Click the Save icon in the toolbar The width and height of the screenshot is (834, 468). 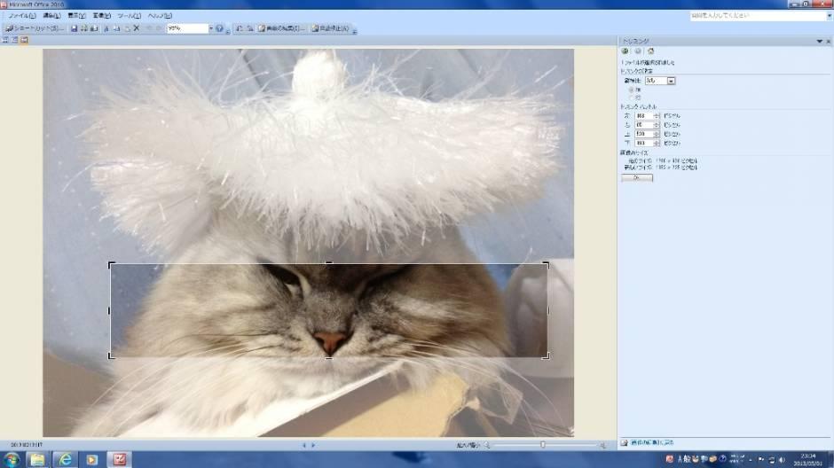[75, 28]
